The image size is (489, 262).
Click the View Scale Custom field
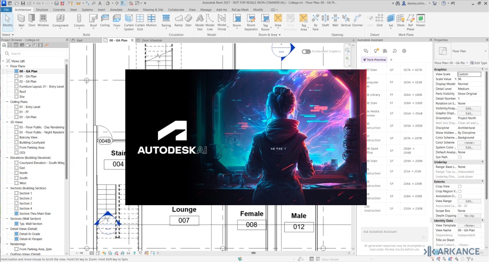[469, 74]
